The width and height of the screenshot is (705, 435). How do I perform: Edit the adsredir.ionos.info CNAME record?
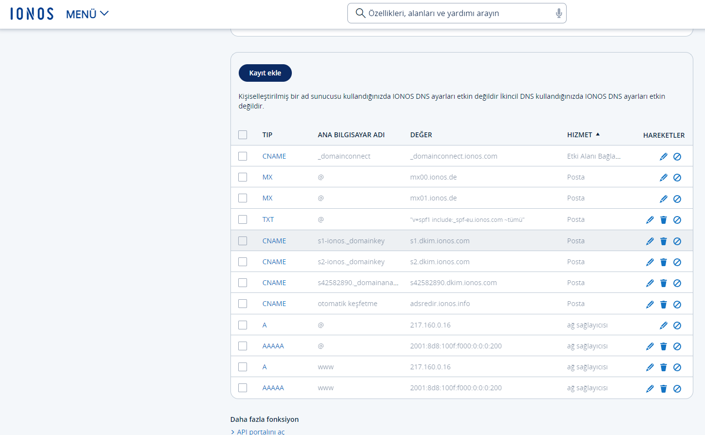point(649,304)
